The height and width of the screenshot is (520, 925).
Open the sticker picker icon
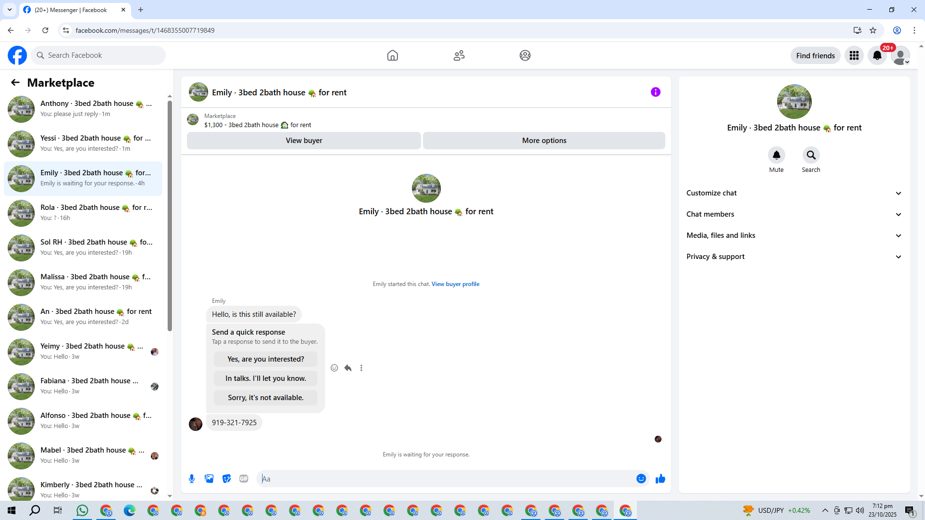click(x=226, y=479)
